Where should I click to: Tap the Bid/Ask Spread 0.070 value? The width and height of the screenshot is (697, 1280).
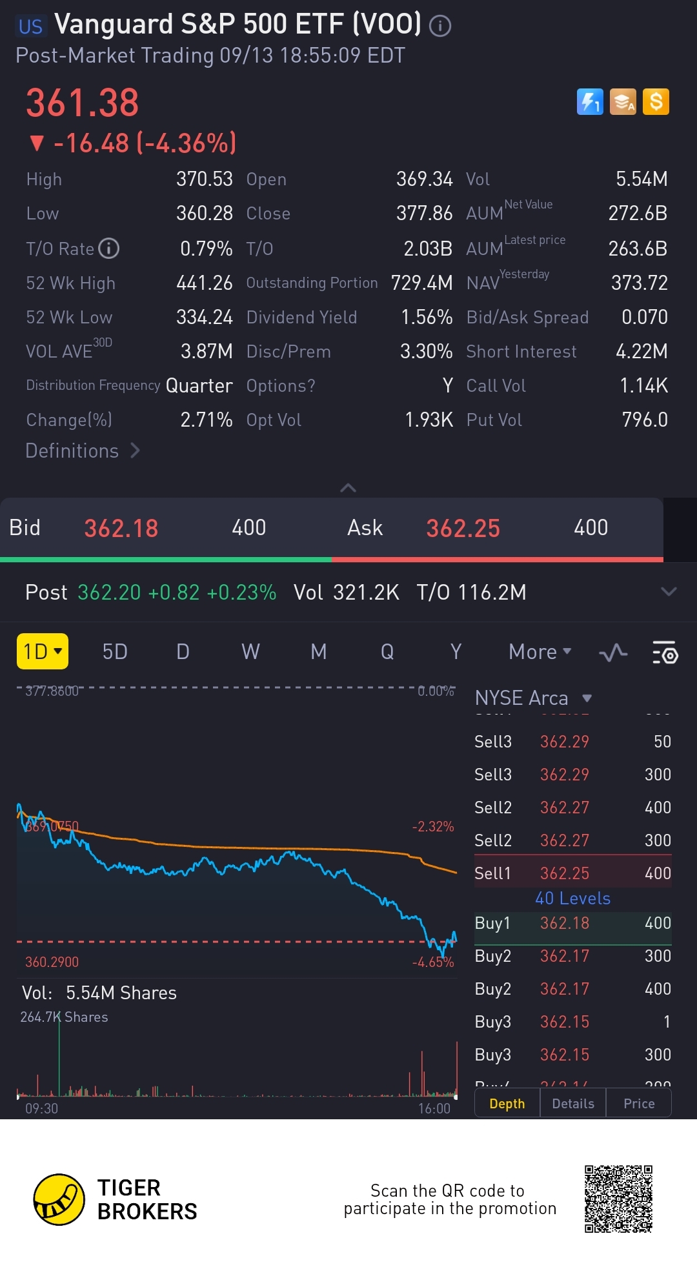tap(645, 317)
